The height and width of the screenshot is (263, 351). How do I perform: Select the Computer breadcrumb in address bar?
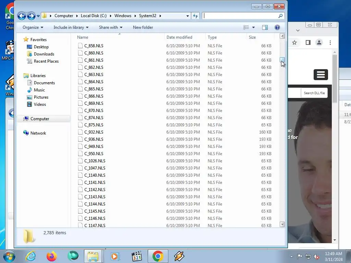(64, 16)
